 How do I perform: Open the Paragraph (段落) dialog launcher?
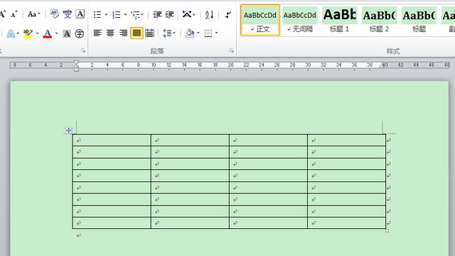[x=231, y=50]
